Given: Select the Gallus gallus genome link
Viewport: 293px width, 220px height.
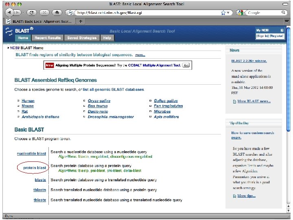Looking at the screenshot, I should coord(166,101).
